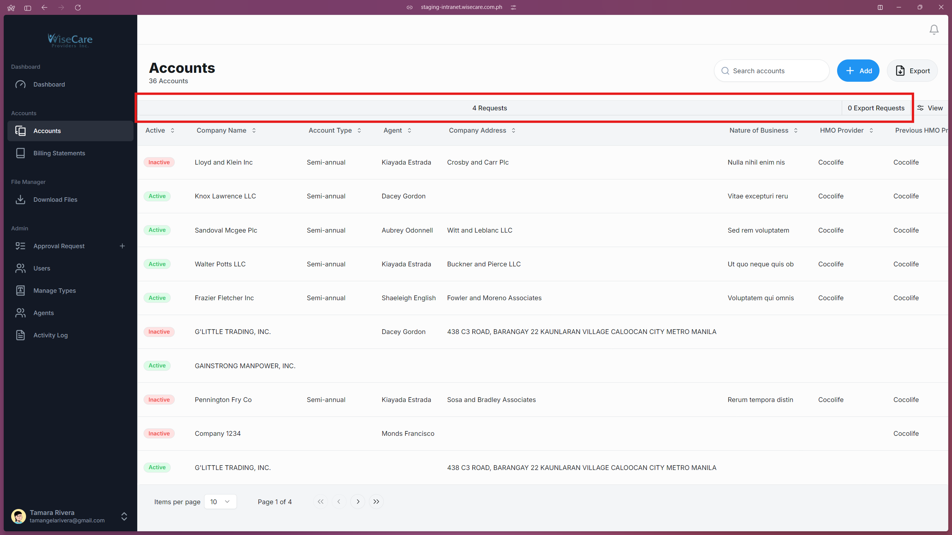Open Billing Statements in the sidebar

(x=59, y=153)
